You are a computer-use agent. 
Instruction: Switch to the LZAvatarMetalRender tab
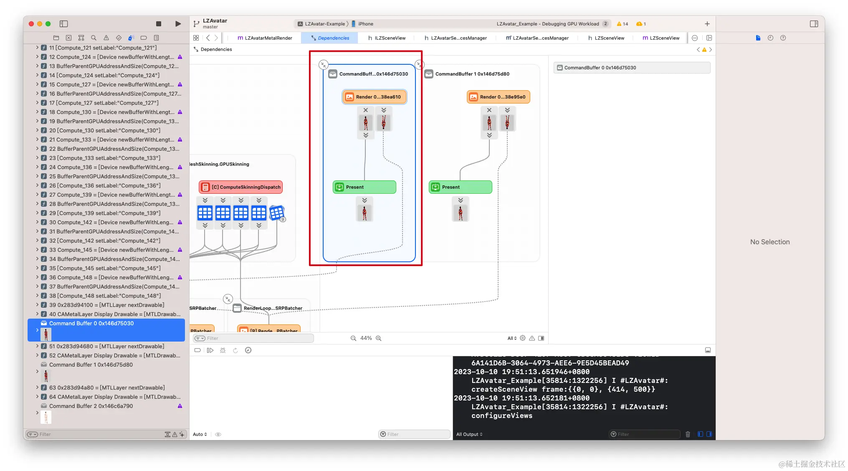[265, 38]
